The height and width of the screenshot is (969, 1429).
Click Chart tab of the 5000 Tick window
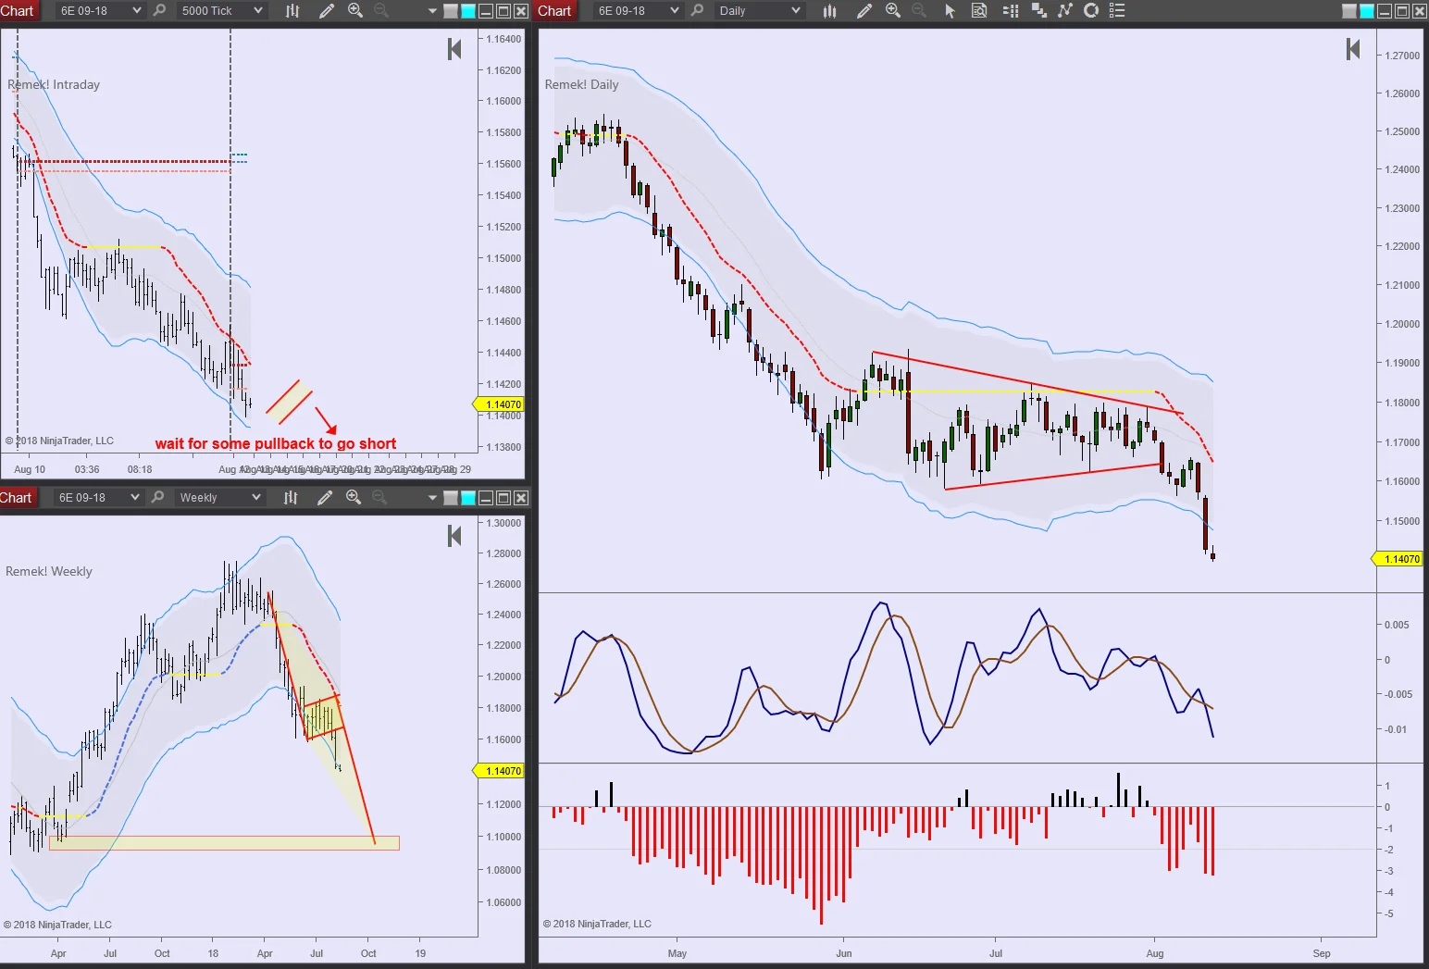coord(18,11)
